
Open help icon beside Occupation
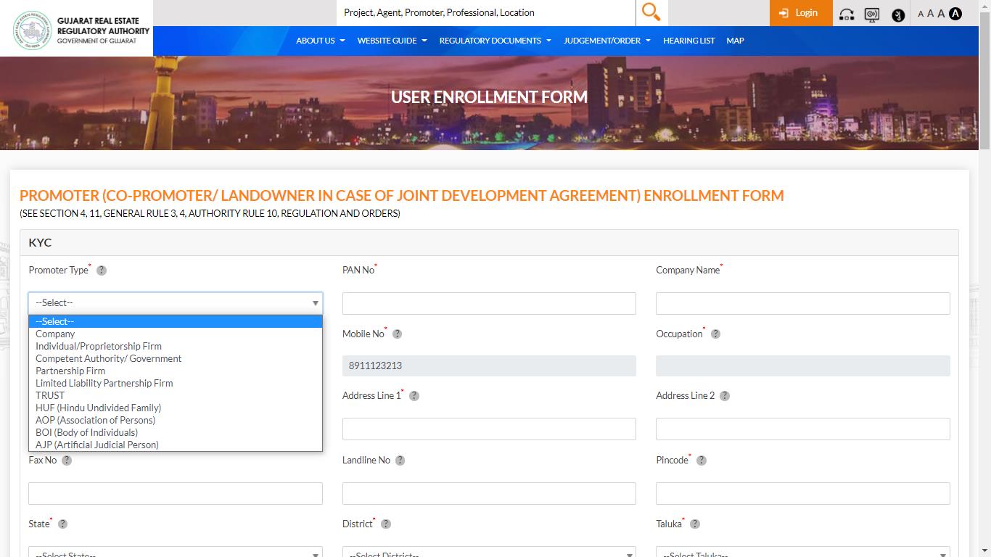[715, 334]
